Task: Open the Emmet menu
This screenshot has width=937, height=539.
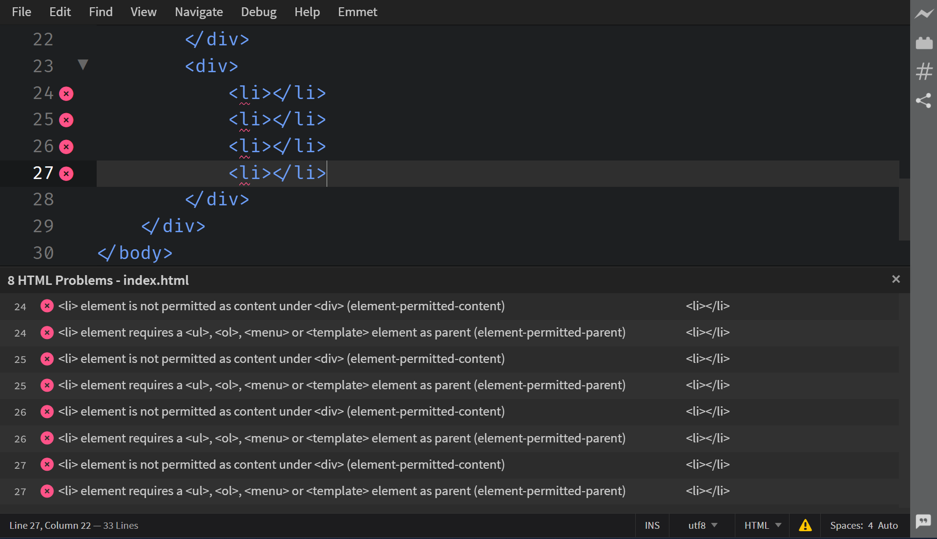Action: pos(357,12)
